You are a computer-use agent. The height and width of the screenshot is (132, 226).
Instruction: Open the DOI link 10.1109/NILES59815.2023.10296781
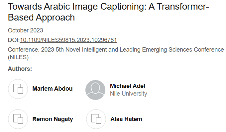click(x=68, y=40)
